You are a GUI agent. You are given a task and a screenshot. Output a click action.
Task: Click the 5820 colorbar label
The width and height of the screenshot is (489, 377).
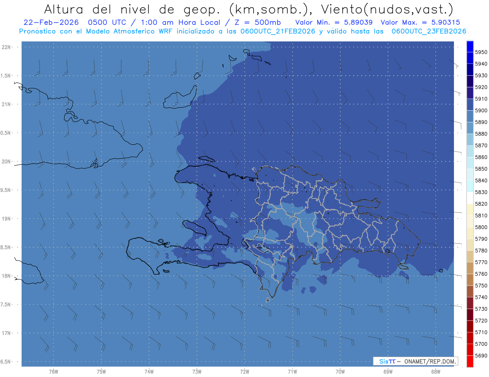pos(481,204)
